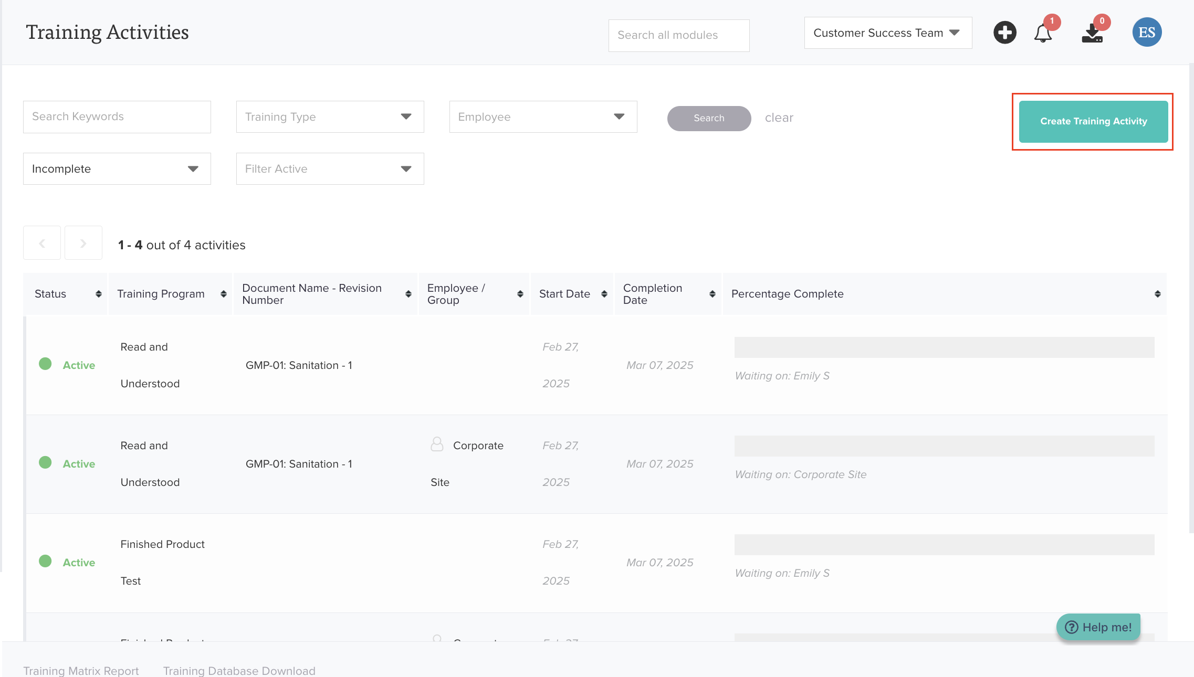Open the ES user avatar menu

(1147, 33)
